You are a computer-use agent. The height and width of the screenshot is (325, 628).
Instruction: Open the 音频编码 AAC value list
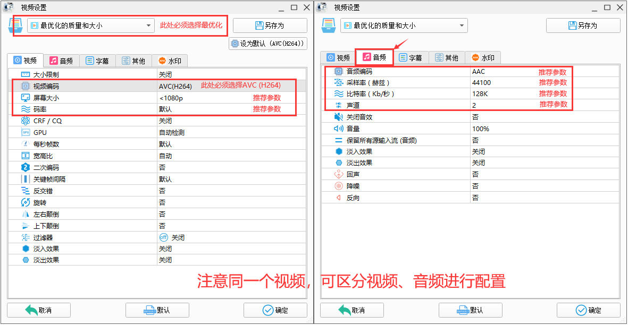click(479, 72)
